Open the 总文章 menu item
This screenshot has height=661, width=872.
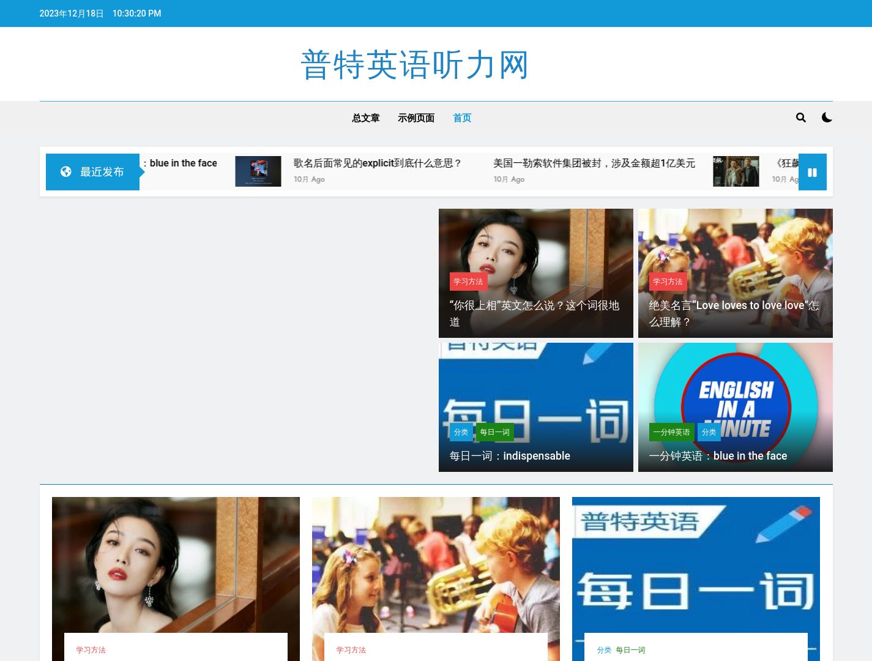tap(366, 118)
